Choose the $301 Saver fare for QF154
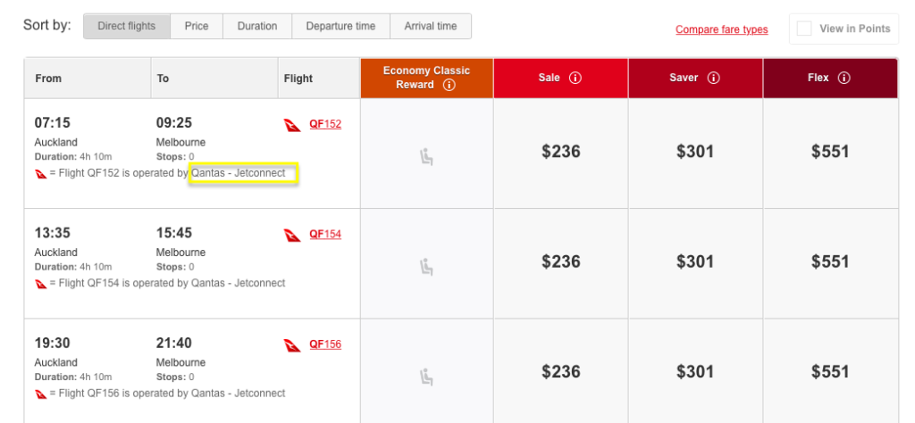Screen dimensions: 915x423 coord(695,262)
